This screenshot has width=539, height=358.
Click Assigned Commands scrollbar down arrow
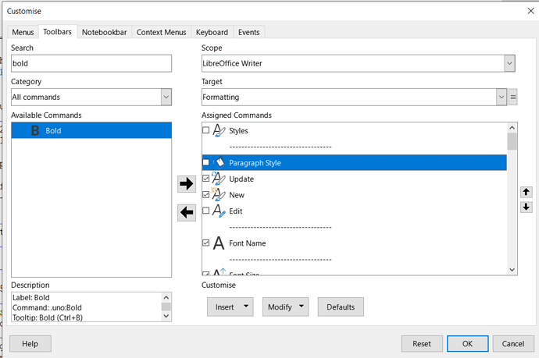click(x=512, y=270)
